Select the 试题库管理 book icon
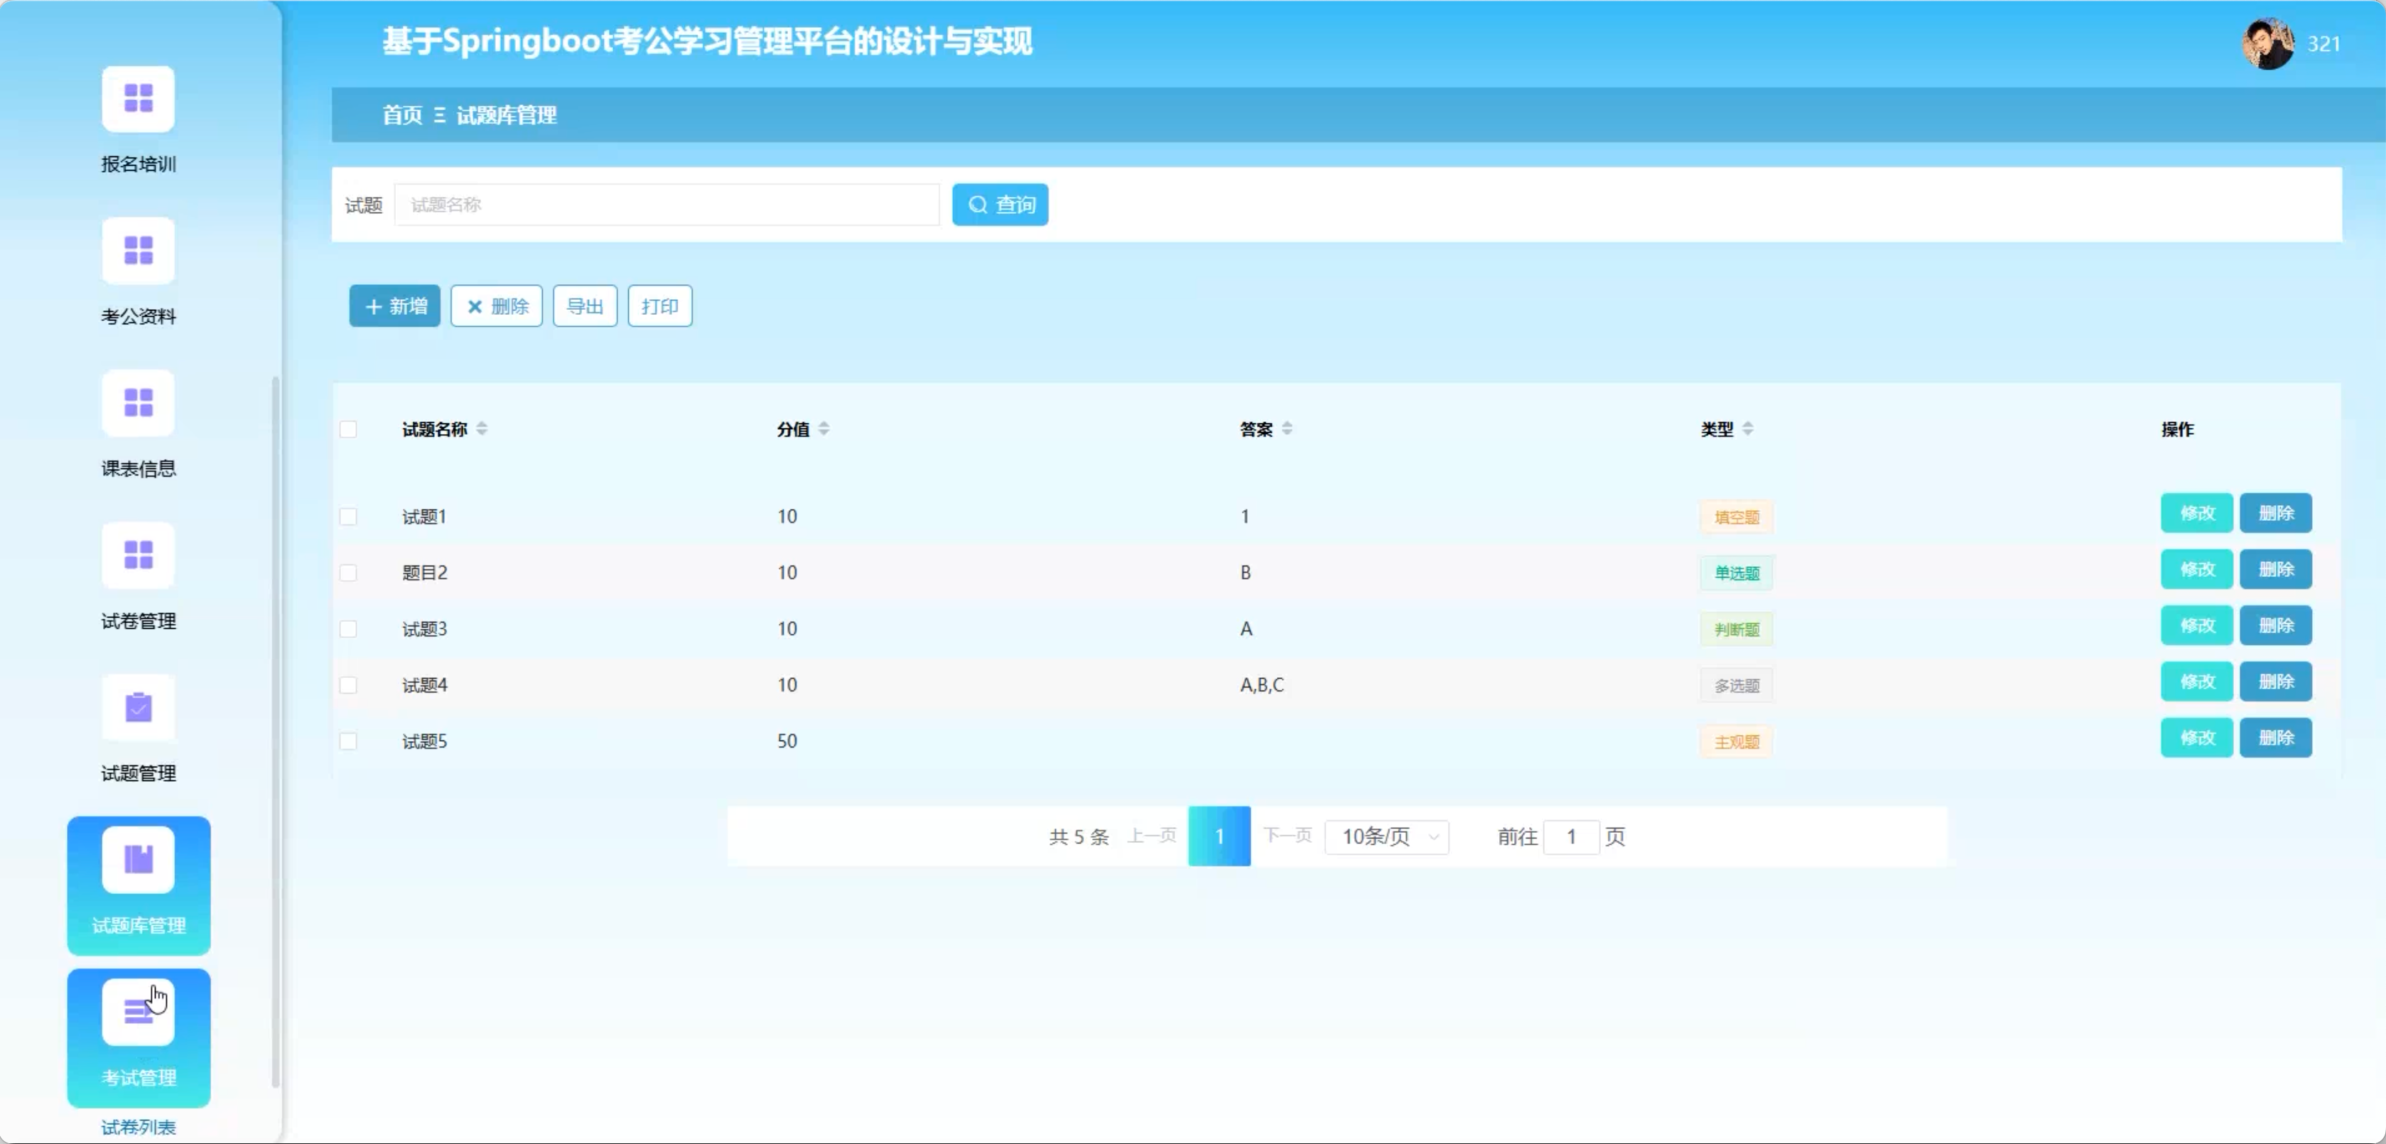The image size is (2386, 1144). pyautogui.click(x=138, y=860)
